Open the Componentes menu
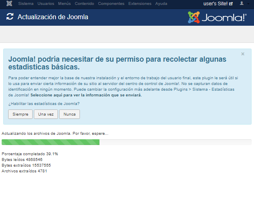The image size is (254, 203). pyautogui.click(x=112, y=4)
